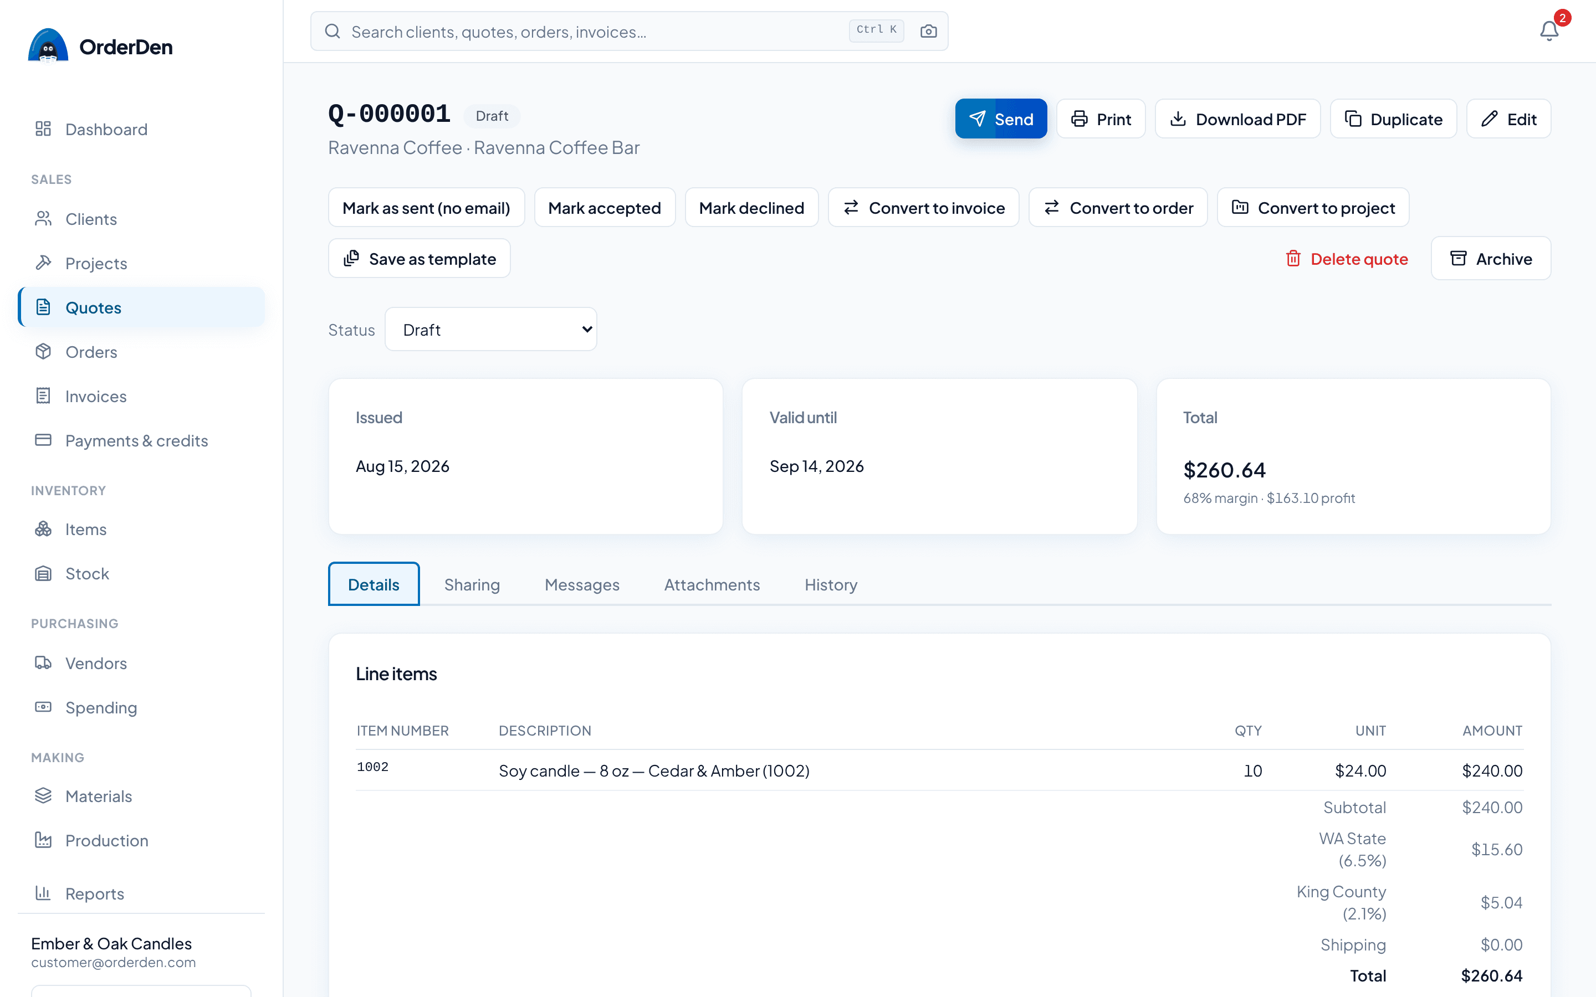Navigate to Invoices in sidebar
The width and height of the screenshot is (1596, 997).
point(141,395)
